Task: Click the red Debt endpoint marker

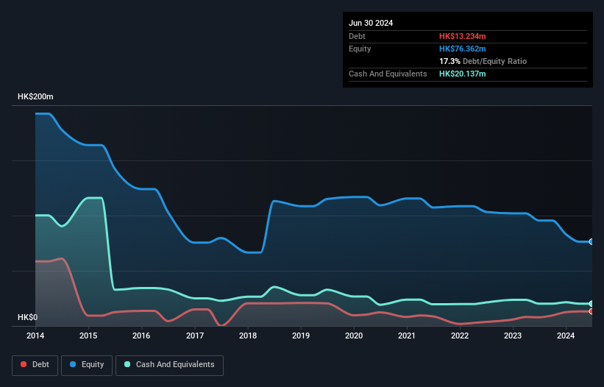Action: coord(591,311)
